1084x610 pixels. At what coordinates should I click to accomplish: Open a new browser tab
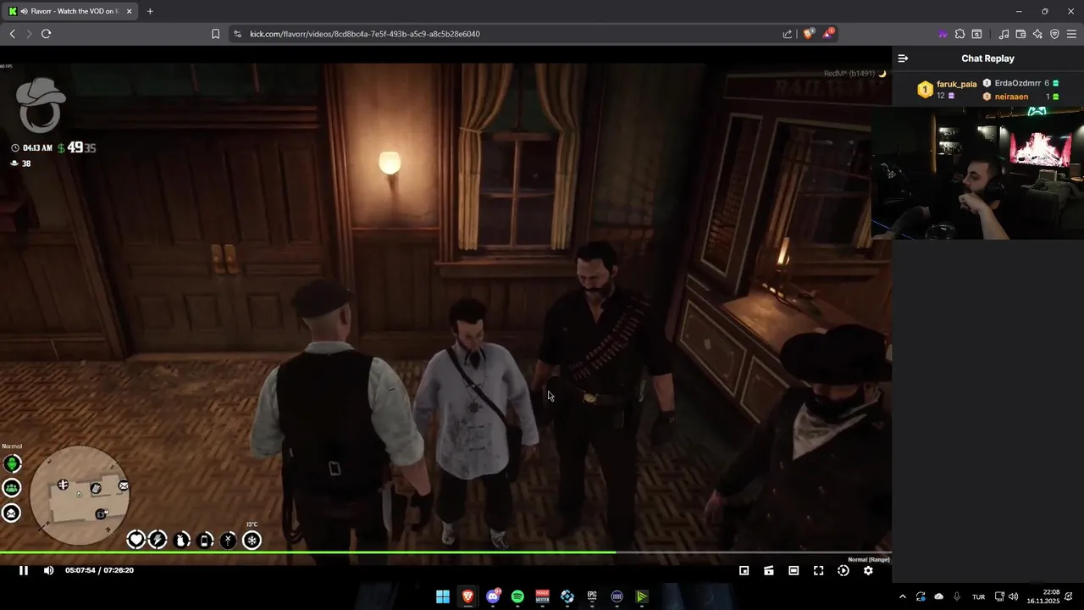(150, 11)
